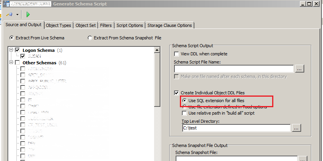Switch to the Object Types tab
Viewport: 323px width, 161px height.
point(58,25)
